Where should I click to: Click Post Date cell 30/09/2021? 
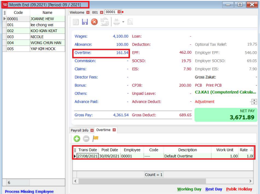[109, 156]
